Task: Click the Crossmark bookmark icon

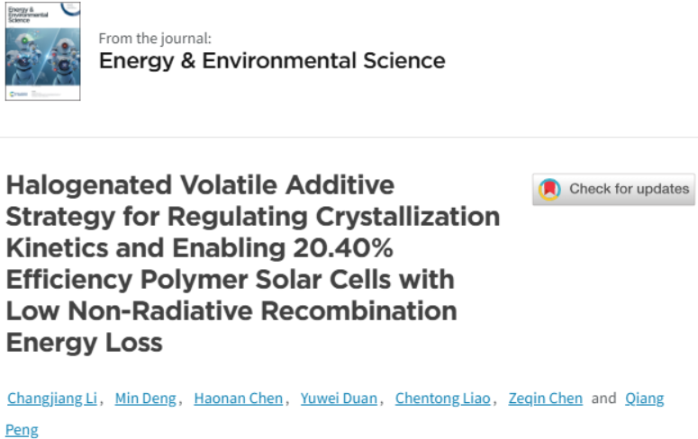Action: point(549,190)
